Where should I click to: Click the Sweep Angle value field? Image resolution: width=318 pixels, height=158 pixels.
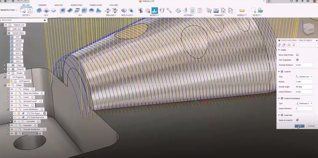pos(304,87)
